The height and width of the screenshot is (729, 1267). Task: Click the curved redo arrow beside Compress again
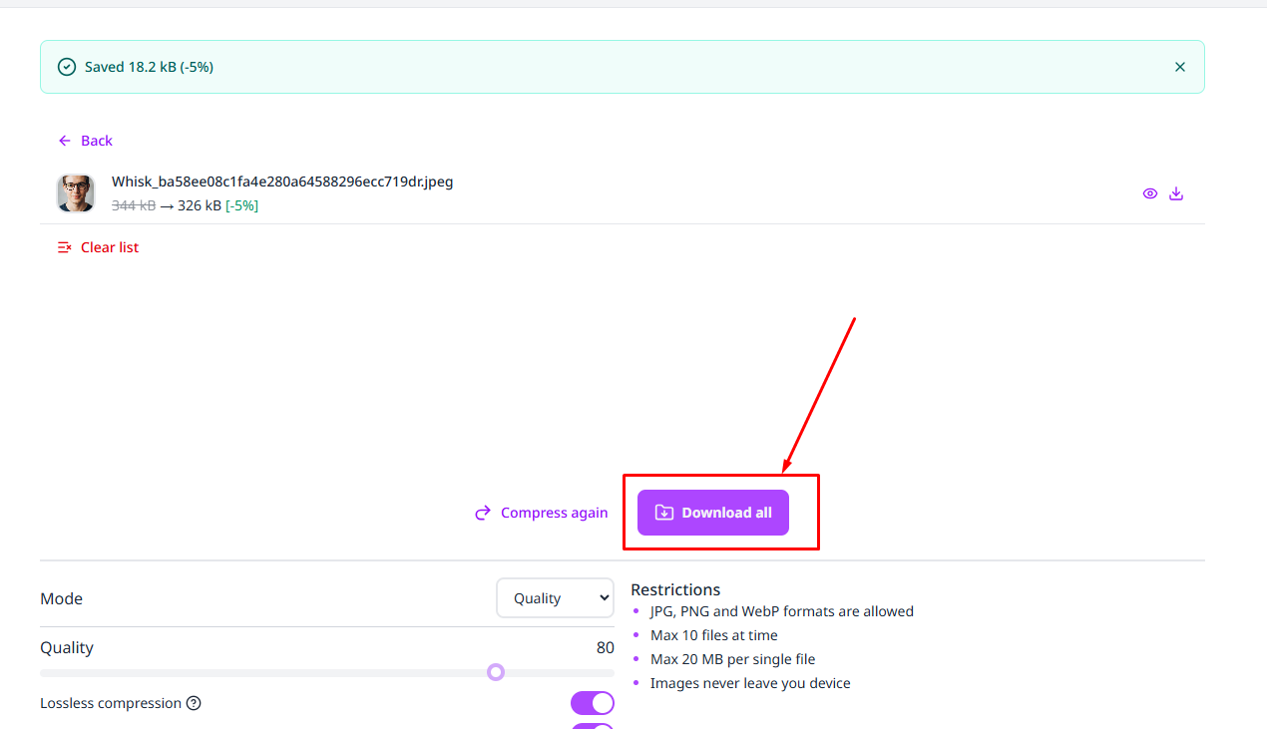483,513
